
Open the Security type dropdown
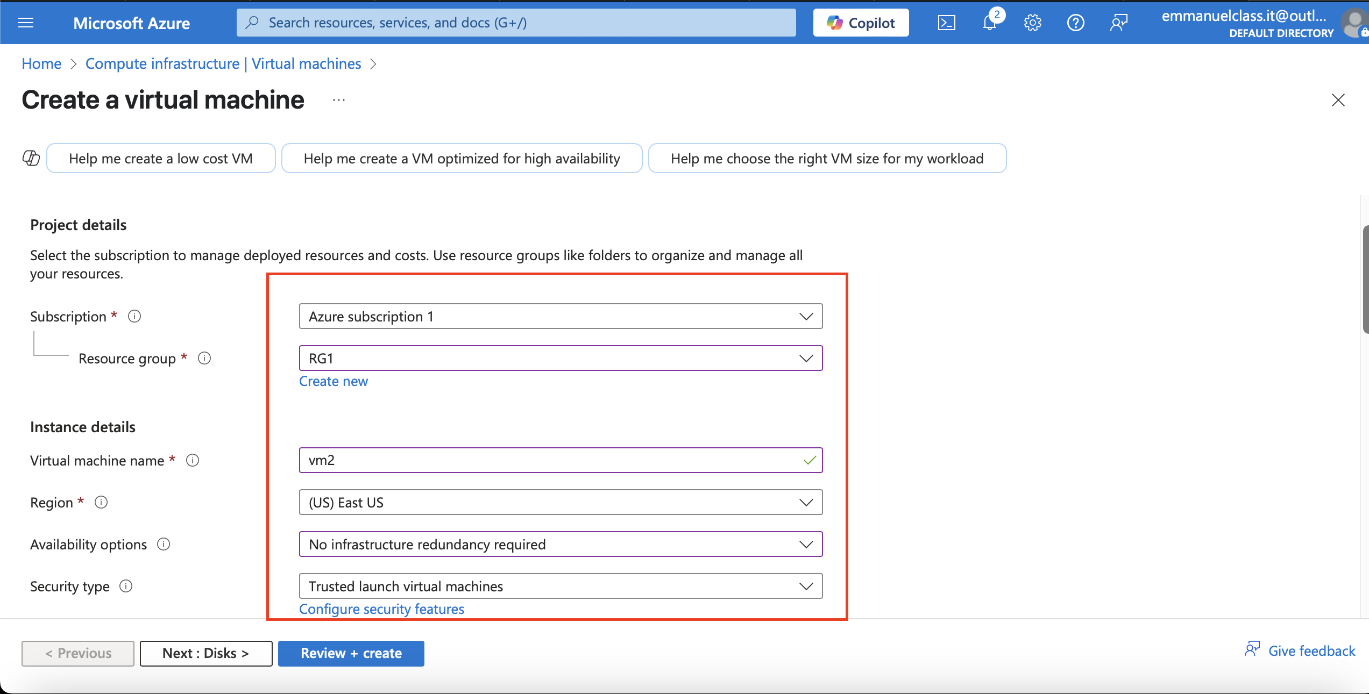tap(561, 586)
